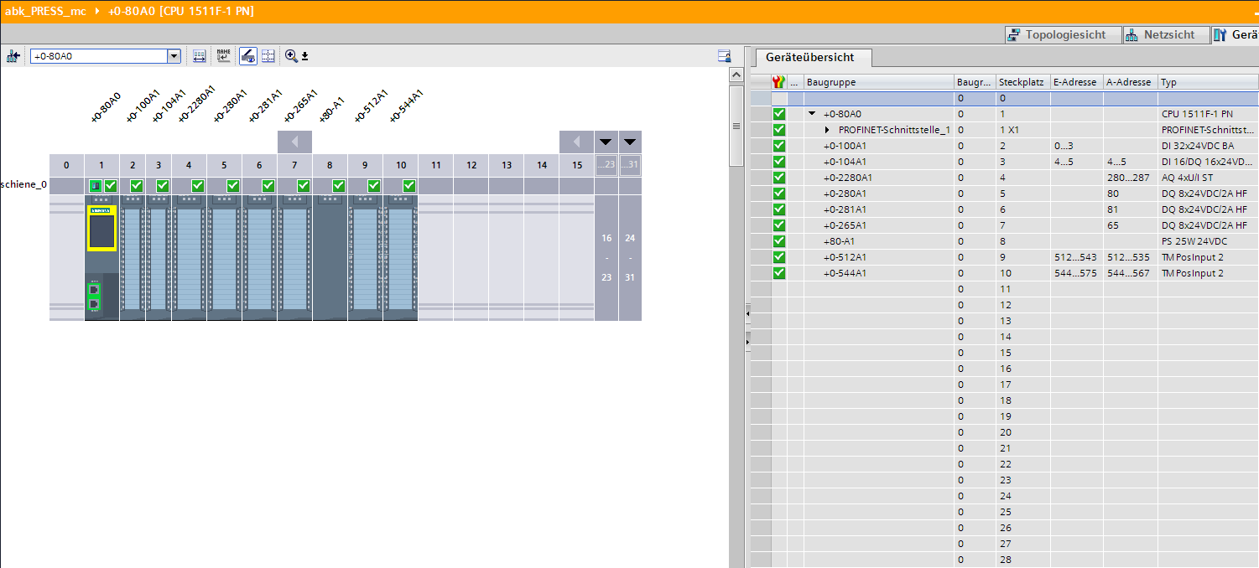The width and height of the screenshot is (1259, 568).
Task: Click the slot 5 green status check on the rack
Action: 233,186
